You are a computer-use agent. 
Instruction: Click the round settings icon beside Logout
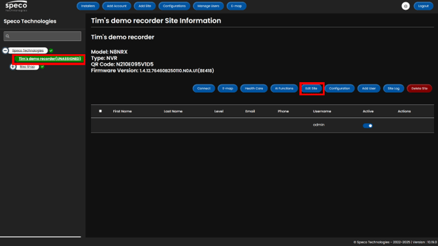tap(405, 6)
